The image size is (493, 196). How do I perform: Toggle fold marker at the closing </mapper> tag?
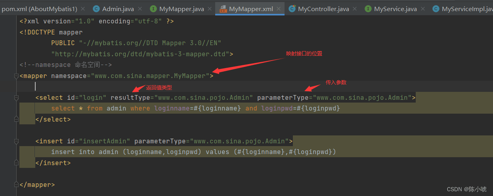[x=16, y=185]
